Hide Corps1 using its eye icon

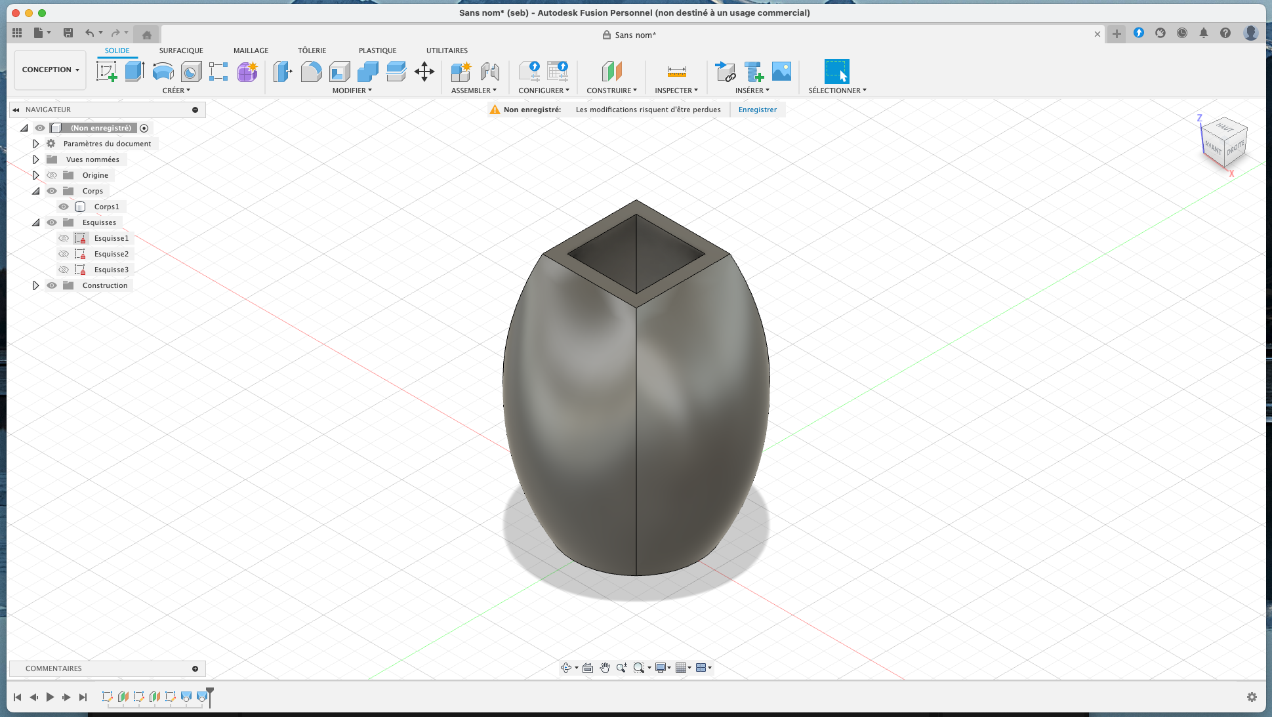64,207
